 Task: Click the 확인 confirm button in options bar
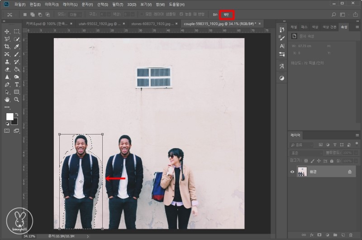pyautogui.click(x=226, y=14)
